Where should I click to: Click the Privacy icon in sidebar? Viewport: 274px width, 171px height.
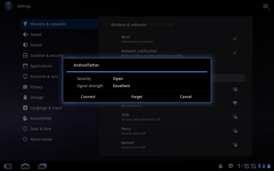pyautogui.click(x=25, y=87)
